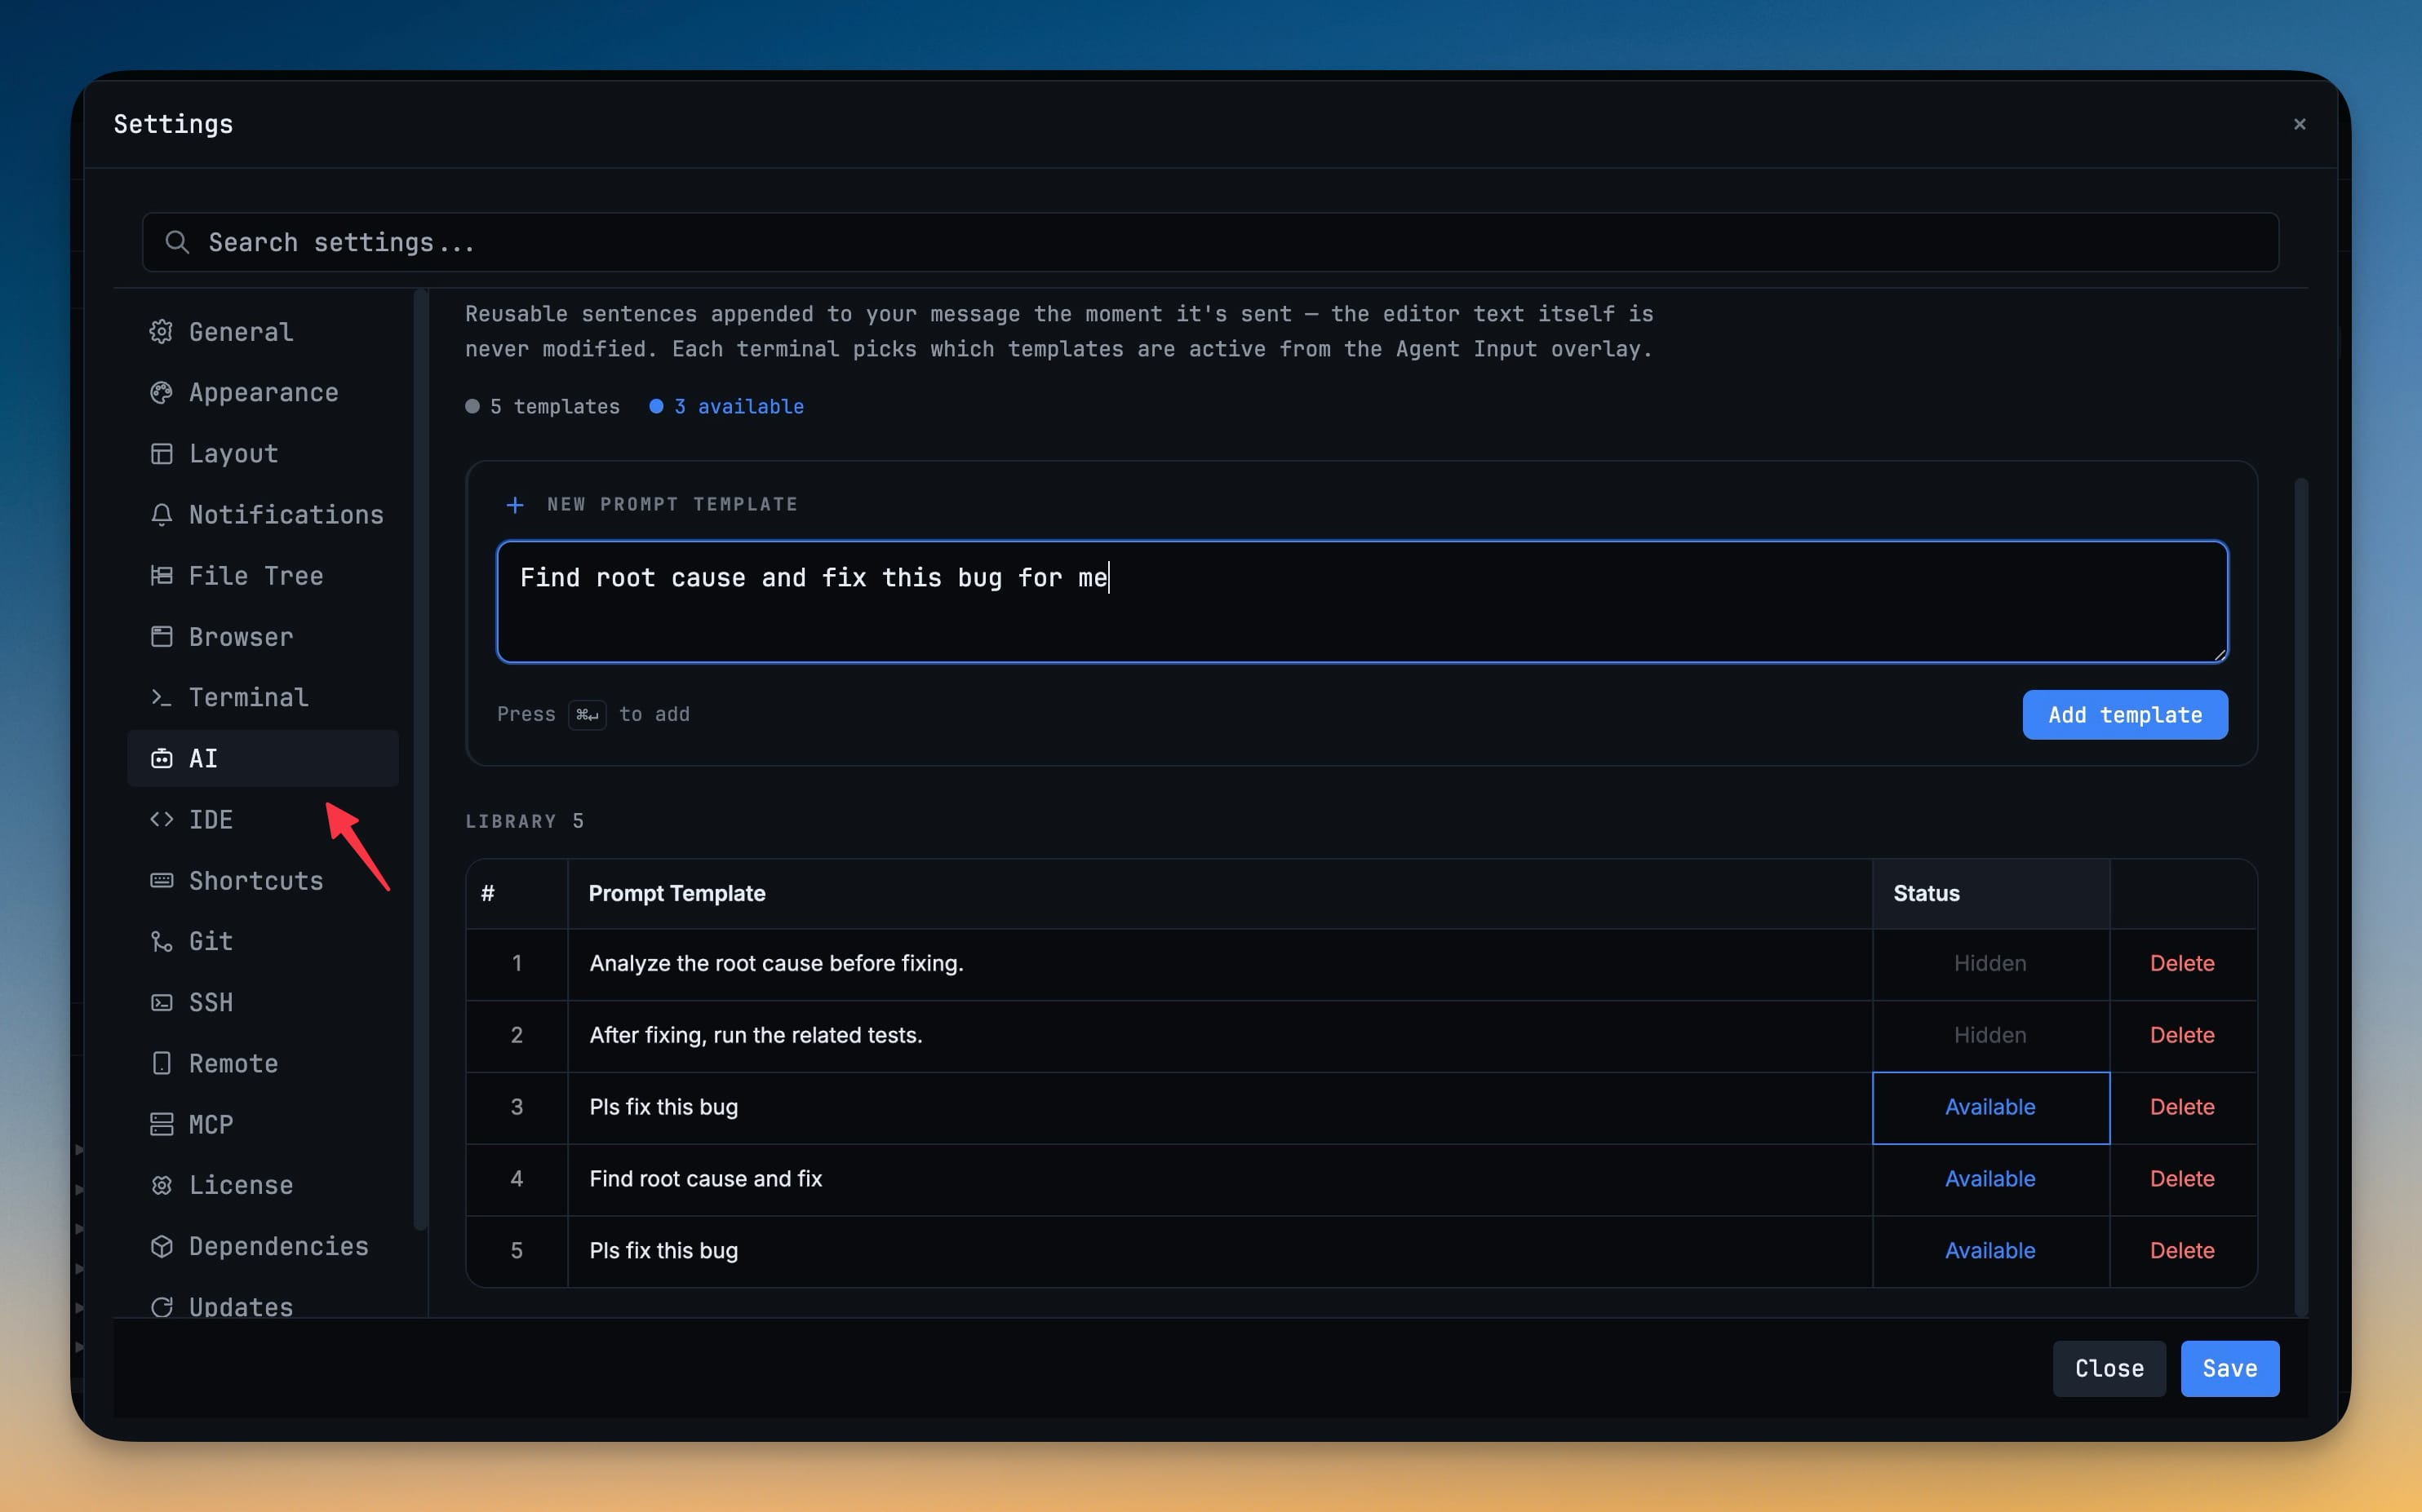Open Appearance palette icon in sidebar
The height and width of the screenshot is (1512, 2422).
pos(161,393)
